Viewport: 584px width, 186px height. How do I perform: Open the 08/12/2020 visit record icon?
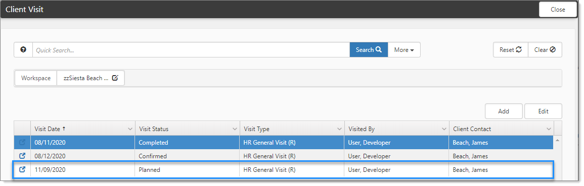22,156
